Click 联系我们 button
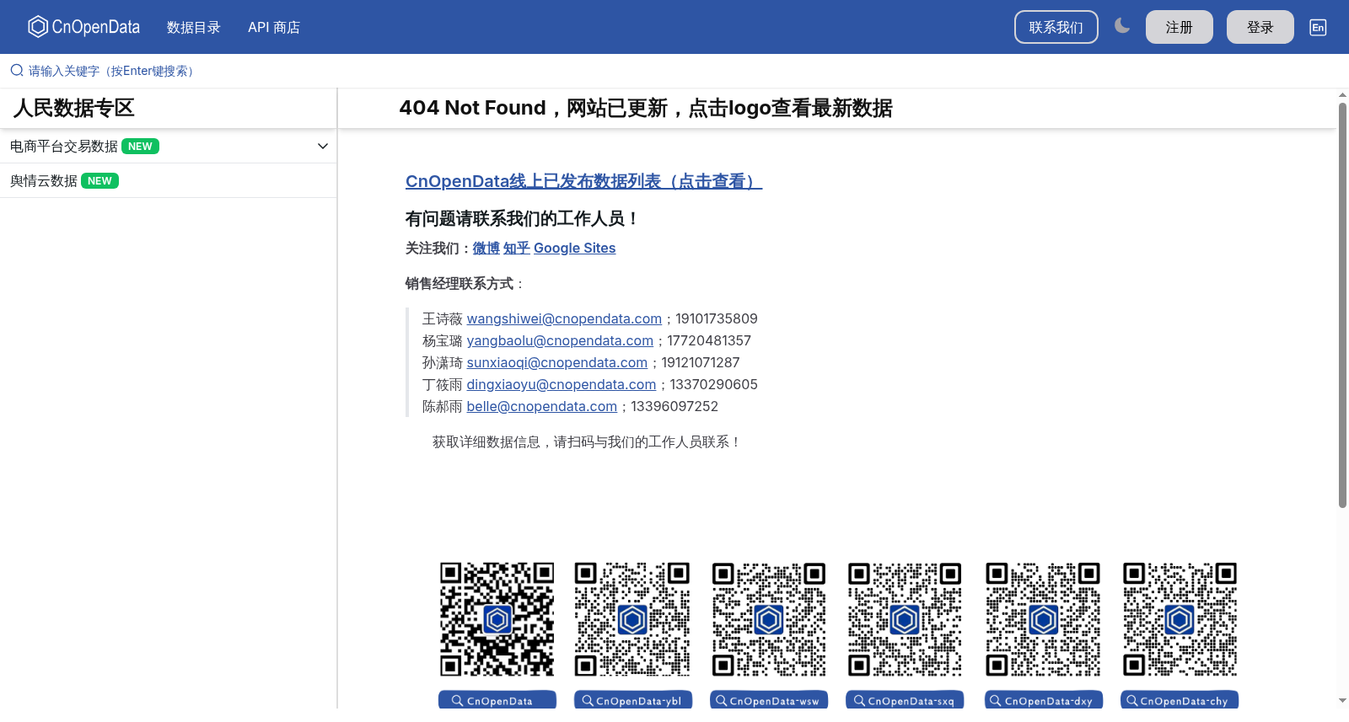The image size is (1349, 722). pyautogui.click(x=1056, y=27)
